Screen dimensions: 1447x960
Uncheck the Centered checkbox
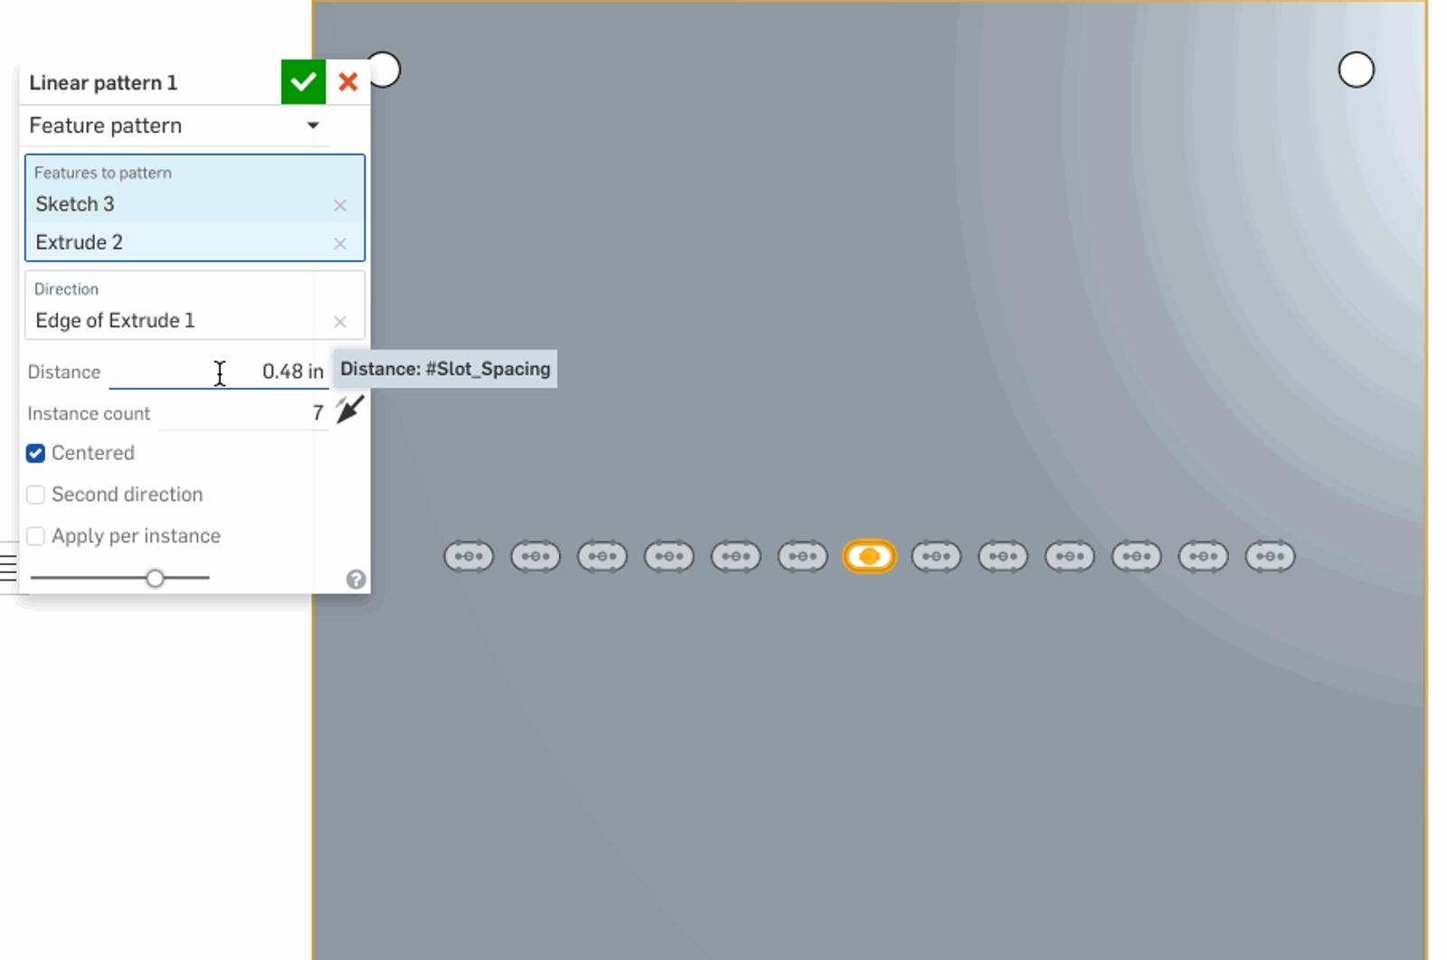point(36,454)
